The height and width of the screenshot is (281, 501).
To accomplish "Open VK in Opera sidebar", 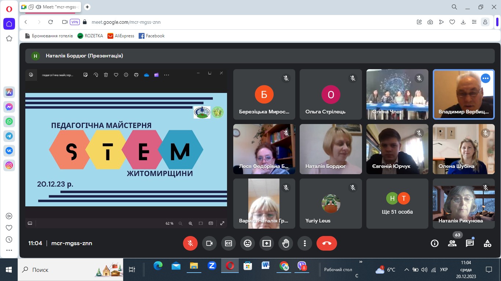I will point(9,151).
